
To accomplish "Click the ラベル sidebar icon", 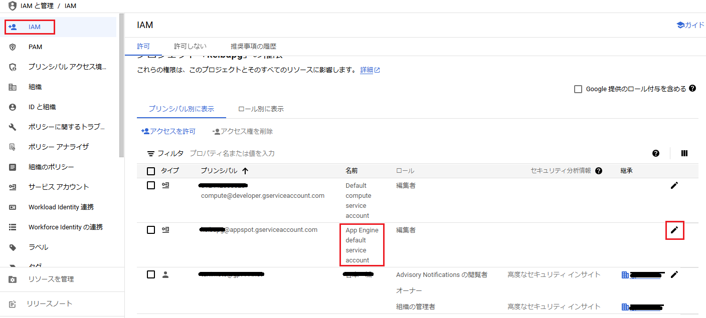I will pos(12,247).
